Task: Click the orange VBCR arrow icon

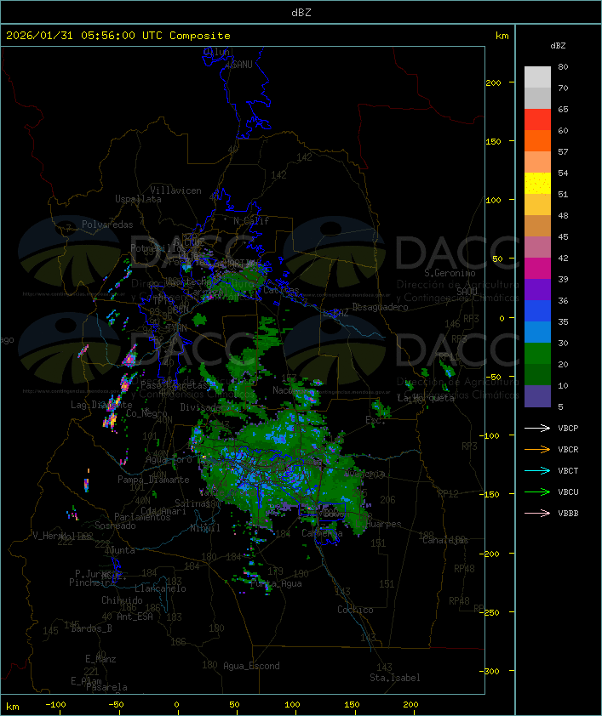Action: pyautogui.click(x=537, y=449)
